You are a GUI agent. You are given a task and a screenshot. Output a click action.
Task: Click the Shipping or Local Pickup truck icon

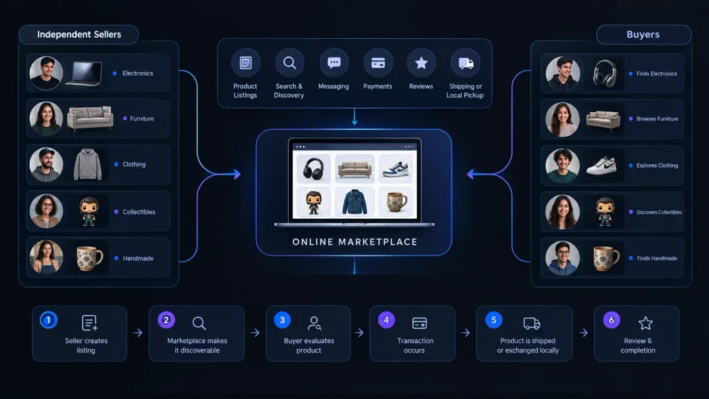[x=465, y=63]
